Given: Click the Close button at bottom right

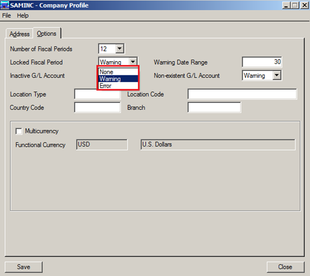Looking at the screenshot, I should click(x=285, y=267).
